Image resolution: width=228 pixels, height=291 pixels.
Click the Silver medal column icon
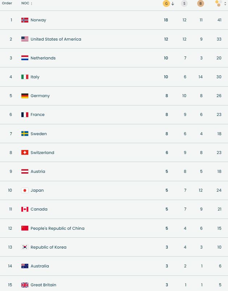pyautogui.click(x=184, y=4)
